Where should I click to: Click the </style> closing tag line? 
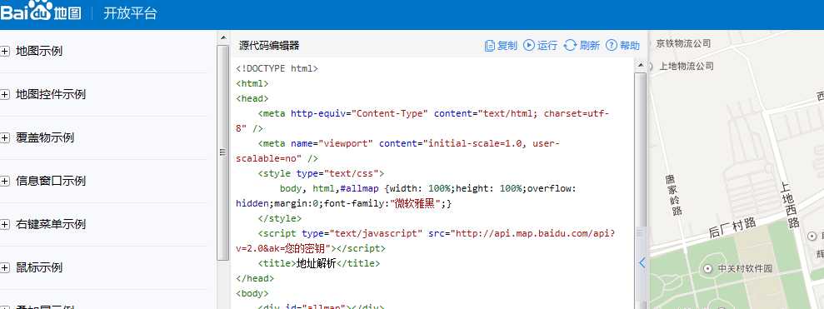[280, 218]
